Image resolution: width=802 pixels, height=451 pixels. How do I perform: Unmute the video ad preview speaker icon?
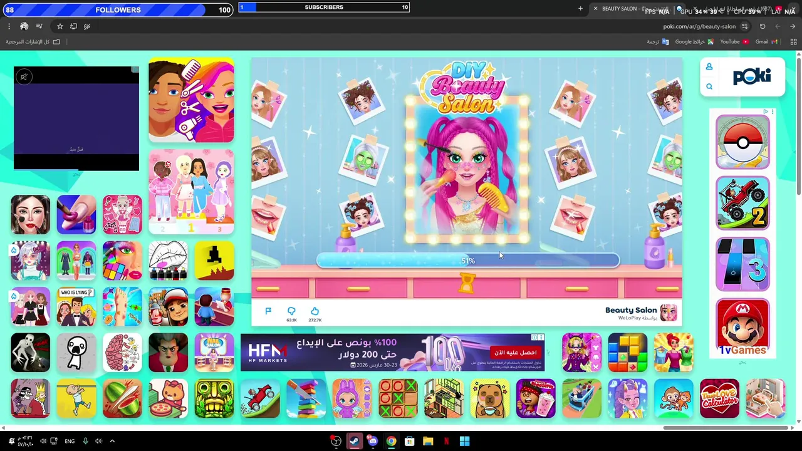pyautogui.click(x=24, y=77)
